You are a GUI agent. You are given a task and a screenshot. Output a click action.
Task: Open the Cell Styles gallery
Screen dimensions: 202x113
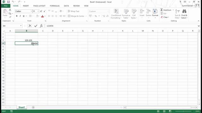pos(134,14)
